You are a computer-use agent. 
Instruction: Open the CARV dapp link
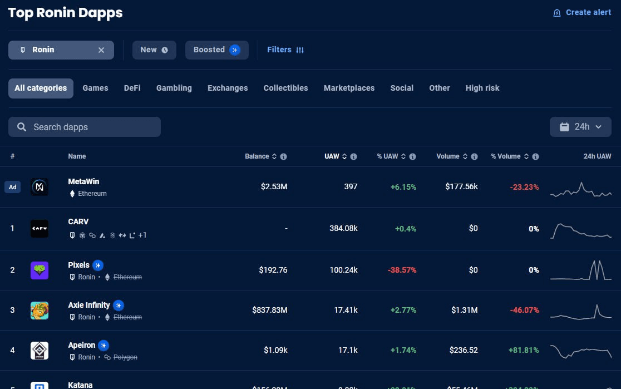78,222
